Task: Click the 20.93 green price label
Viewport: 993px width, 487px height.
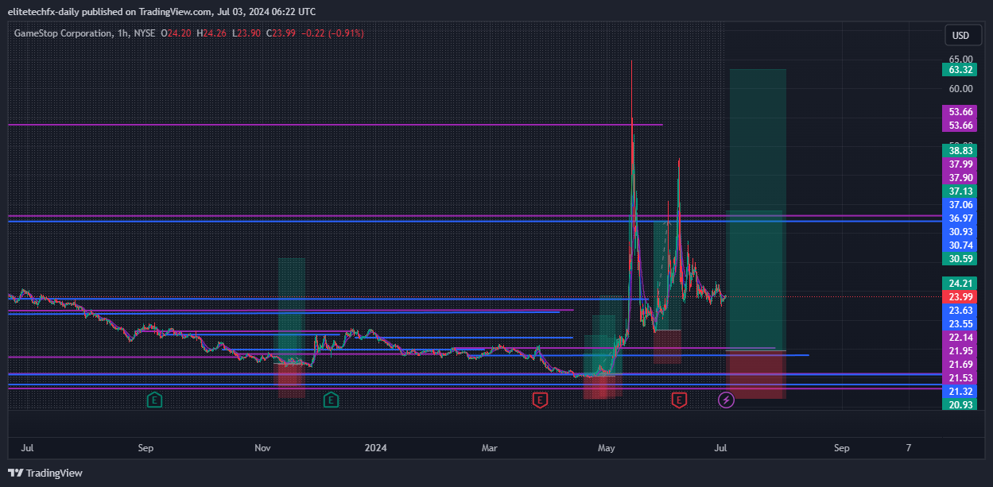Action: [x=961, y=404]
